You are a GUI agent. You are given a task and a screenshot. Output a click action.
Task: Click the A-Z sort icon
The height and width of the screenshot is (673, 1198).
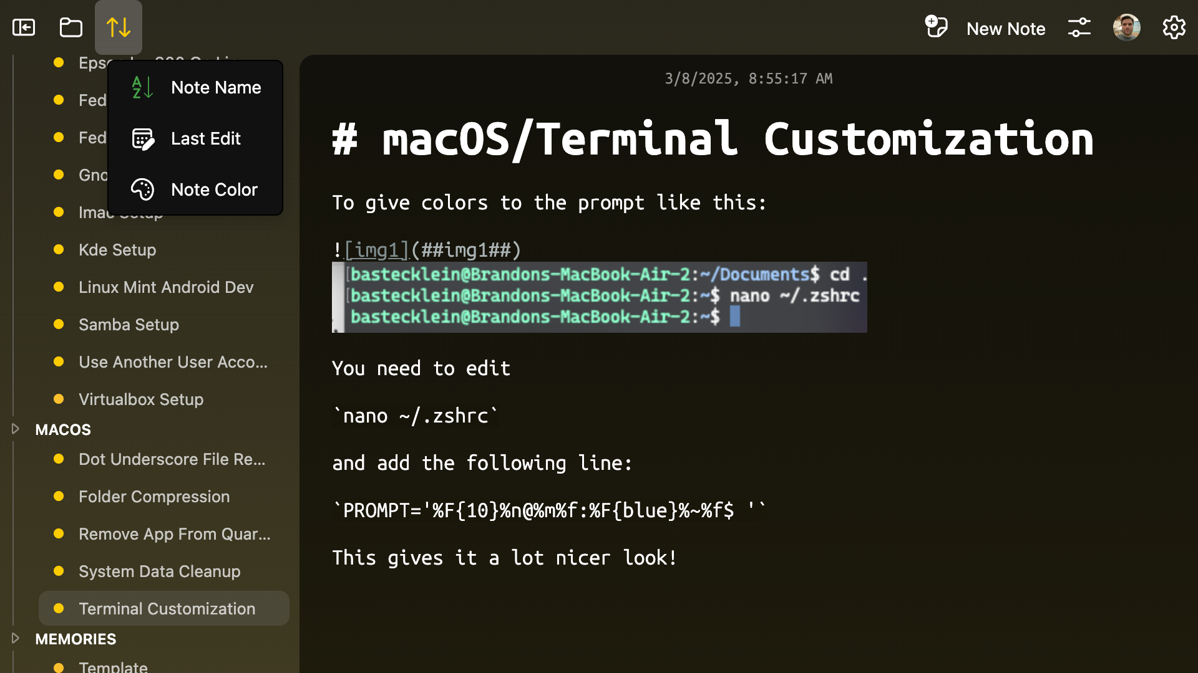click(142, 87)
